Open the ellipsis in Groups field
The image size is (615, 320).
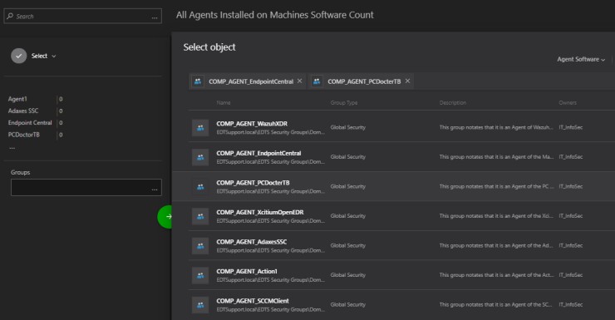coord(155,190)
